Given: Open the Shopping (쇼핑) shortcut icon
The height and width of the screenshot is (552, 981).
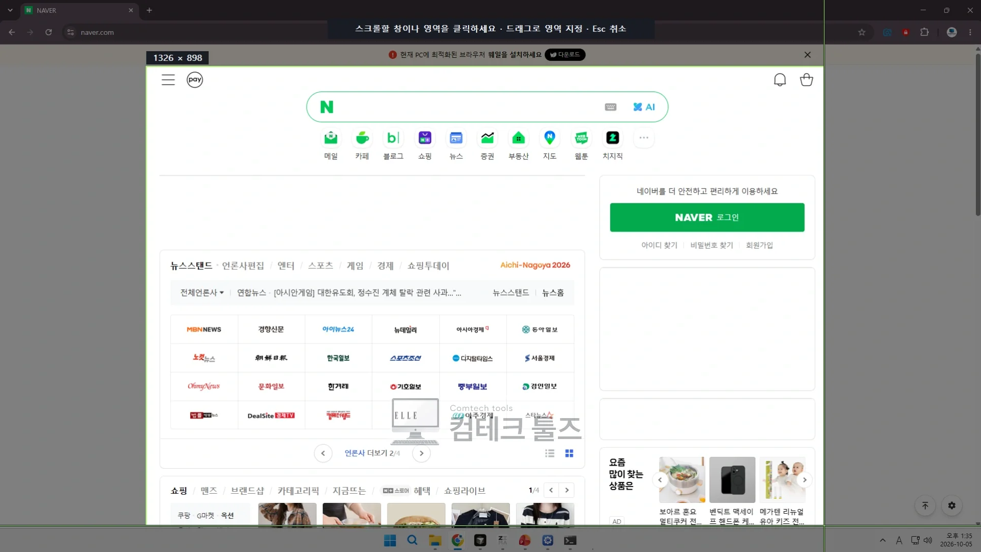Looking at the screenshot, I should (x=425, y=138).
